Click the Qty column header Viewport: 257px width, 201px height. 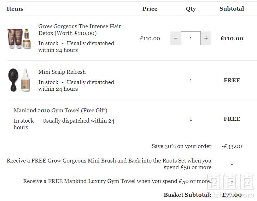(x=191, y=9)
